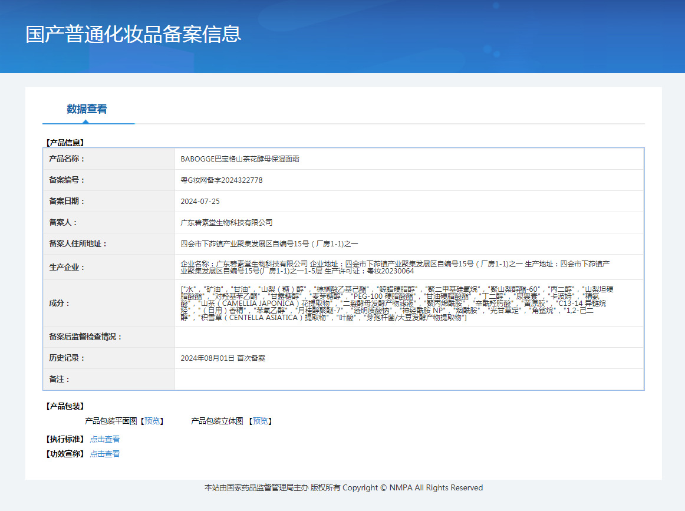
Task: Click the page title 国产普通化妆品备案信息
Action: click(x=133, y=34)
